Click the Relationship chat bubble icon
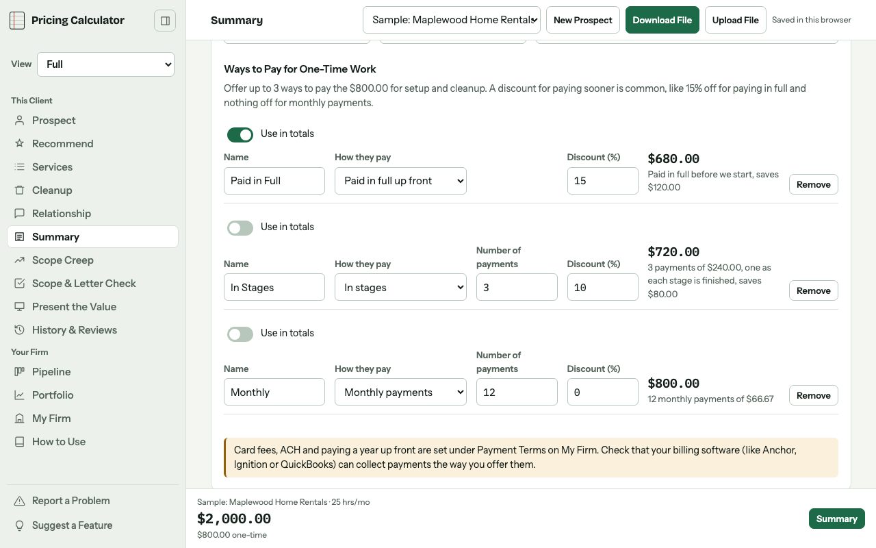Viewport: 876px width, 548px height. coord(19,214)
